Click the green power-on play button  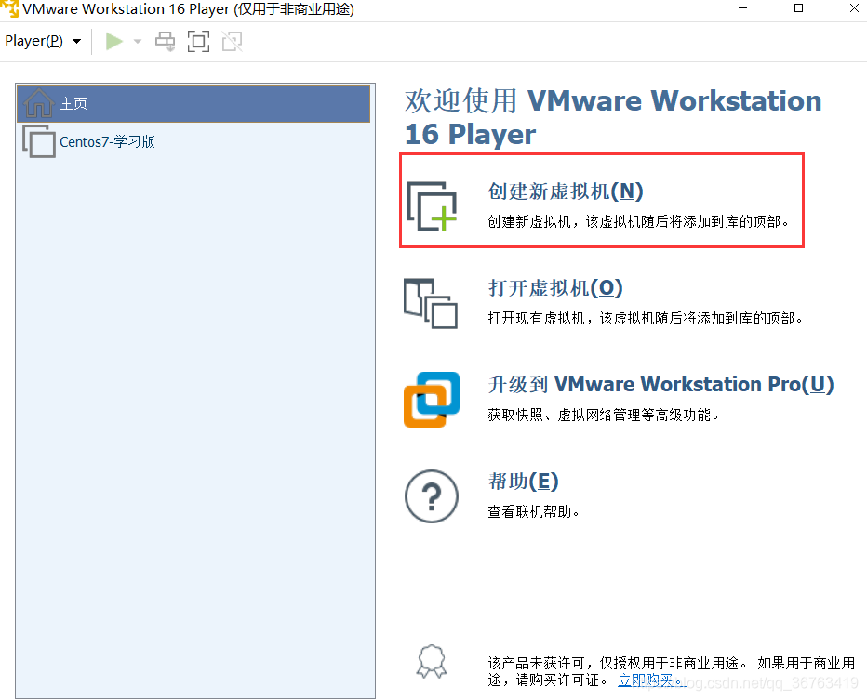(x=113, y=42)
